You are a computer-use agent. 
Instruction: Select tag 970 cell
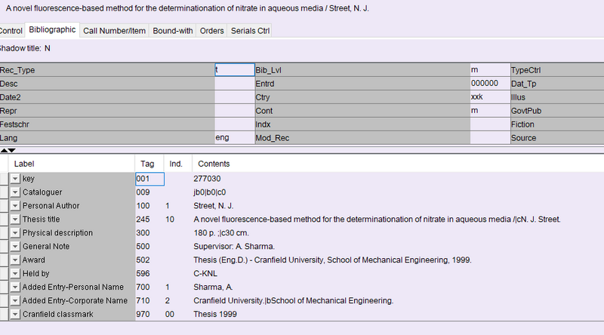coord(149,314)
